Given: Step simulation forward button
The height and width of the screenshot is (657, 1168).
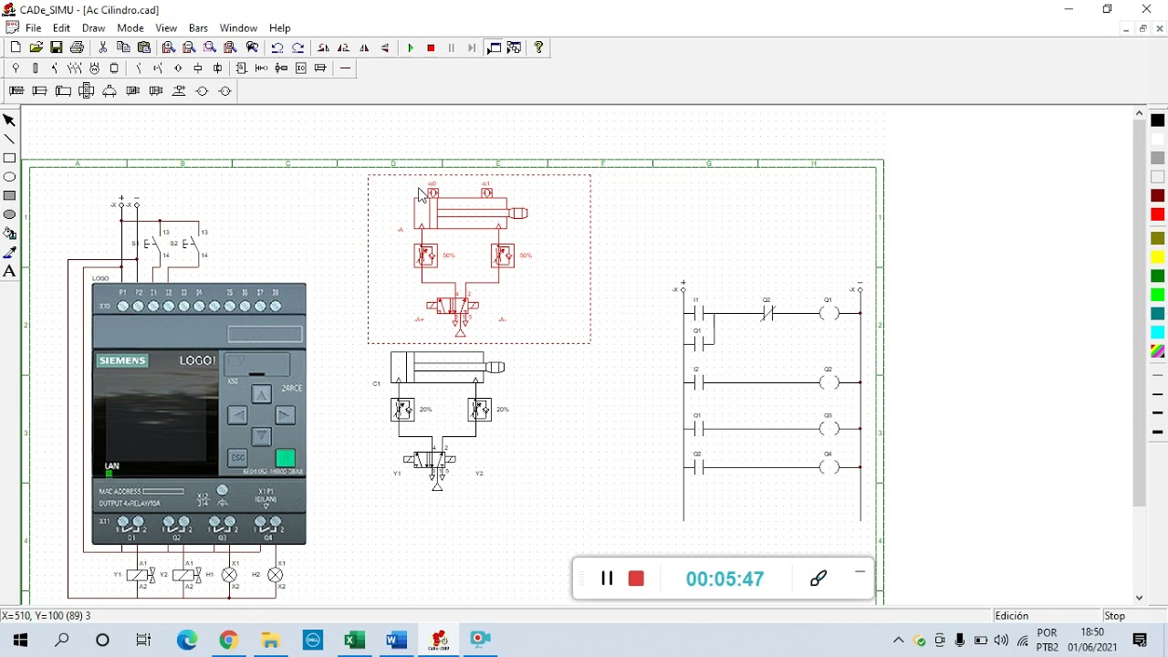Looking at the screenshot, I should pos(472,47).
